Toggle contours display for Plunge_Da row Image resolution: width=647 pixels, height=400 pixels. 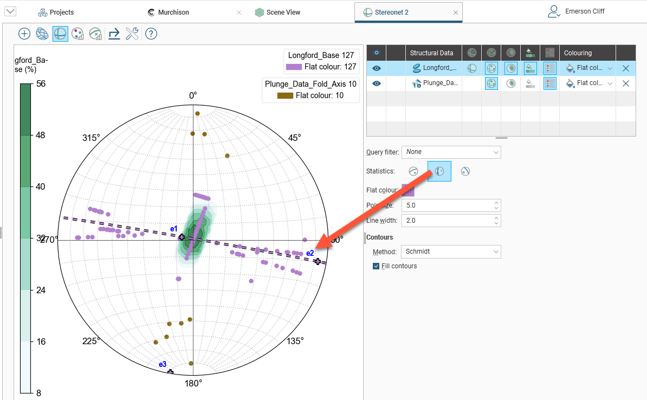pyautogui.click(x=511, y=83)
